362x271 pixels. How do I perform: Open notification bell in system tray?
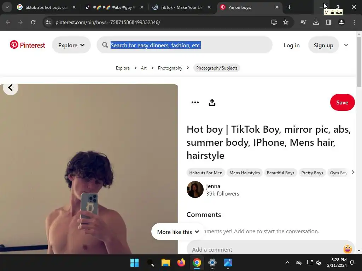point(352,263)
